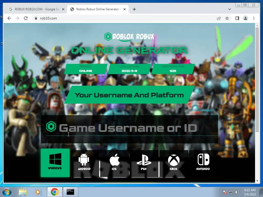Image resolution: width=263 pixels, height=197 pixels.
Task: Choose the Xbox platform icon
Action: coord(174,162)
